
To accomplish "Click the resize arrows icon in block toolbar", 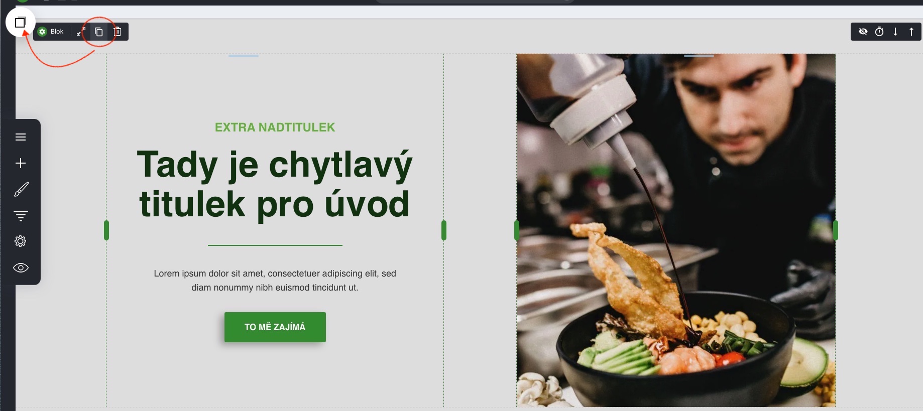I will click(81, 32).
